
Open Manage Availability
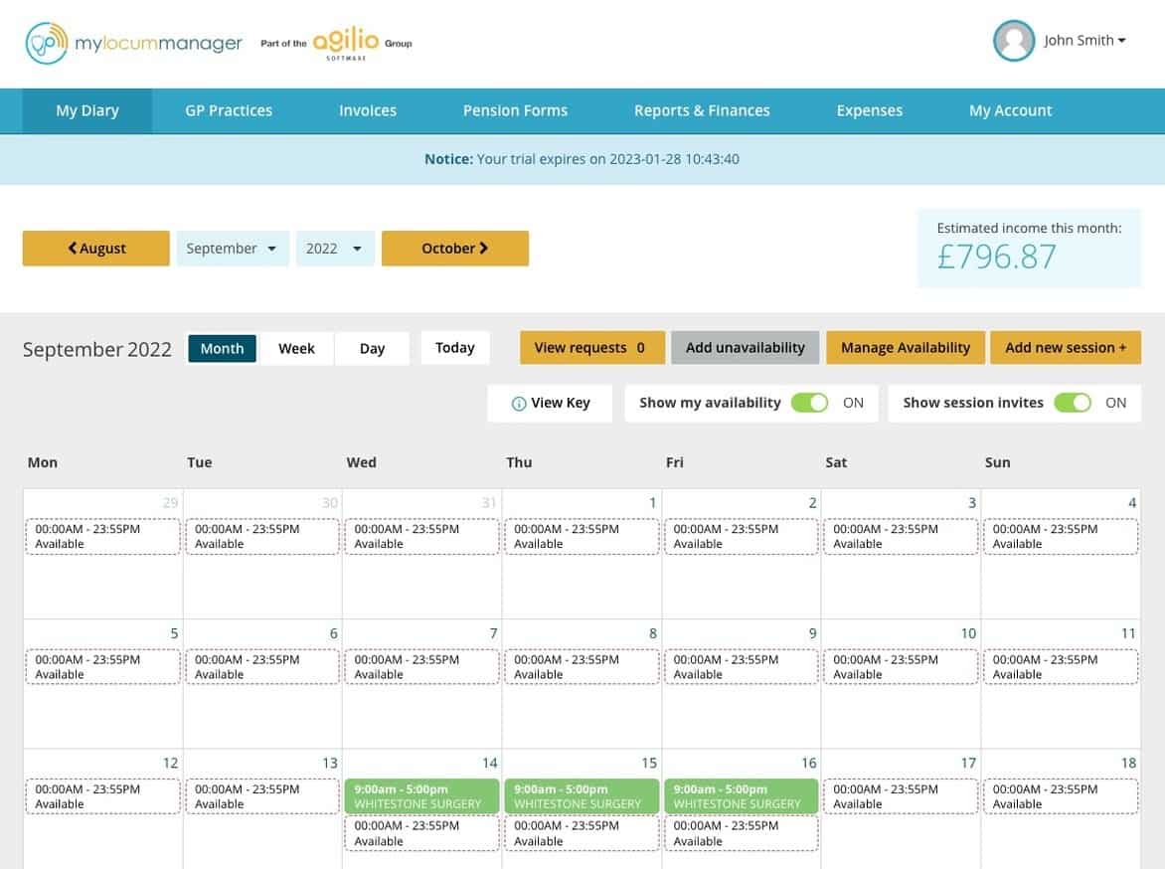pos(905,347)
